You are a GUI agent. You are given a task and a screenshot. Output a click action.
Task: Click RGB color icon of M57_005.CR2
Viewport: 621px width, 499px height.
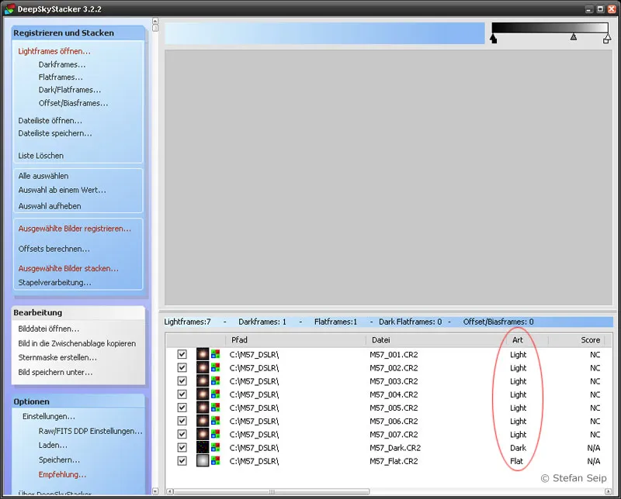point(216,408)
